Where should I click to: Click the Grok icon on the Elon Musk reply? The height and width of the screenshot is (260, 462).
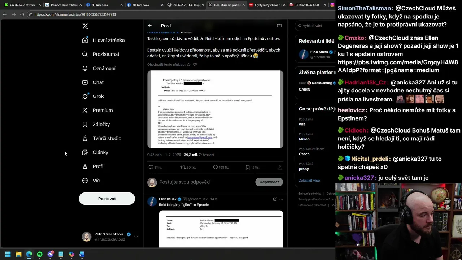275,199
